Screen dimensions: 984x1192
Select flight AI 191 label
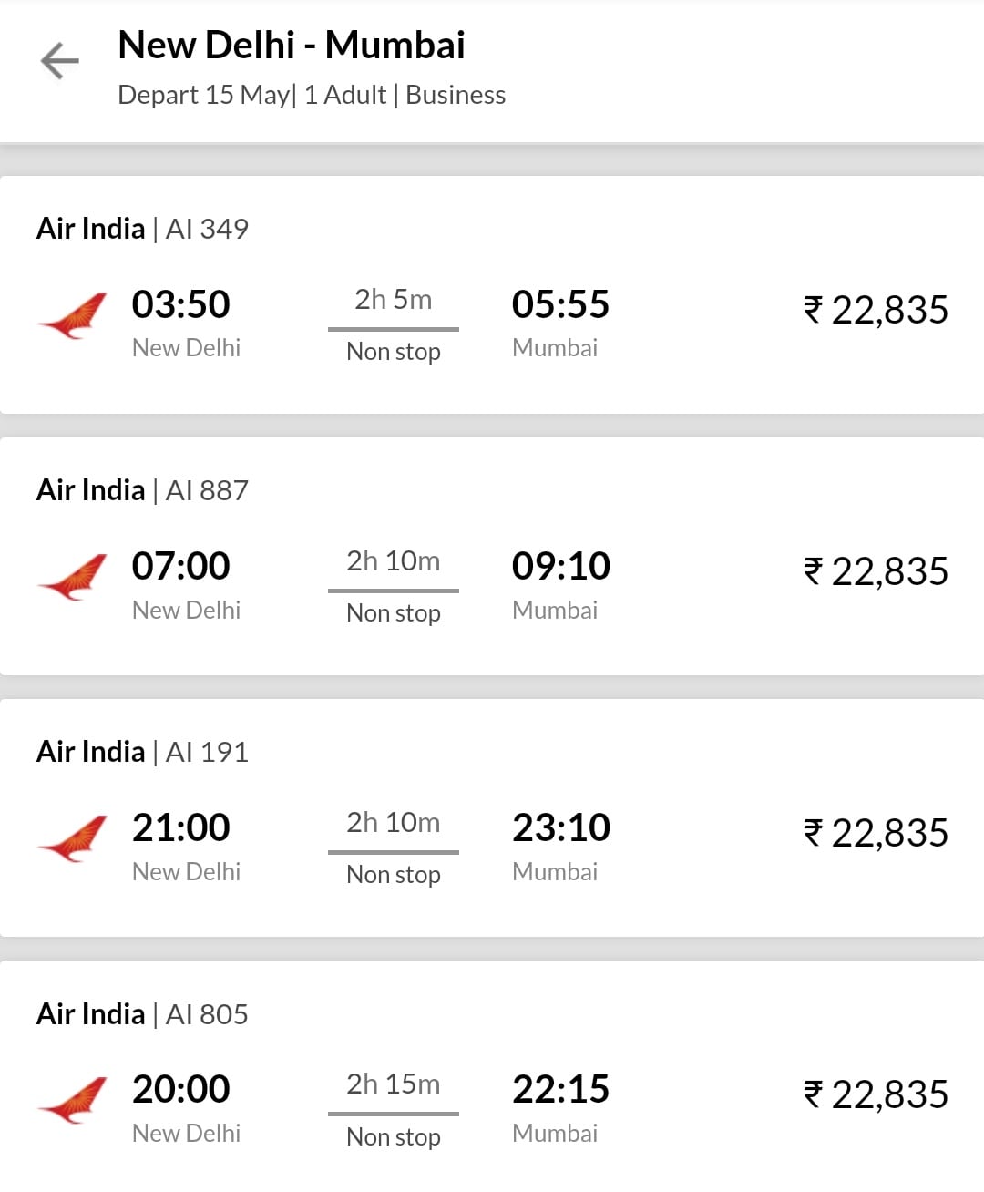pos(142,752)
